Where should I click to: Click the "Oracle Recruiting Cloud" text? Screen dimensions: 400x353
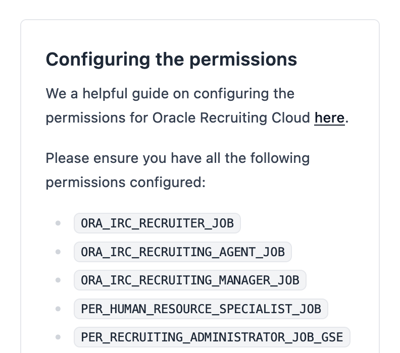point(231,118)
